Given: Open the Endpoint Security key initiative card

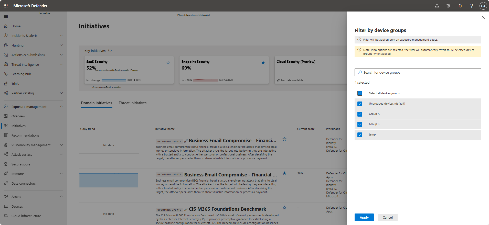Looking at the screenshot, I should tap(224, 70).
